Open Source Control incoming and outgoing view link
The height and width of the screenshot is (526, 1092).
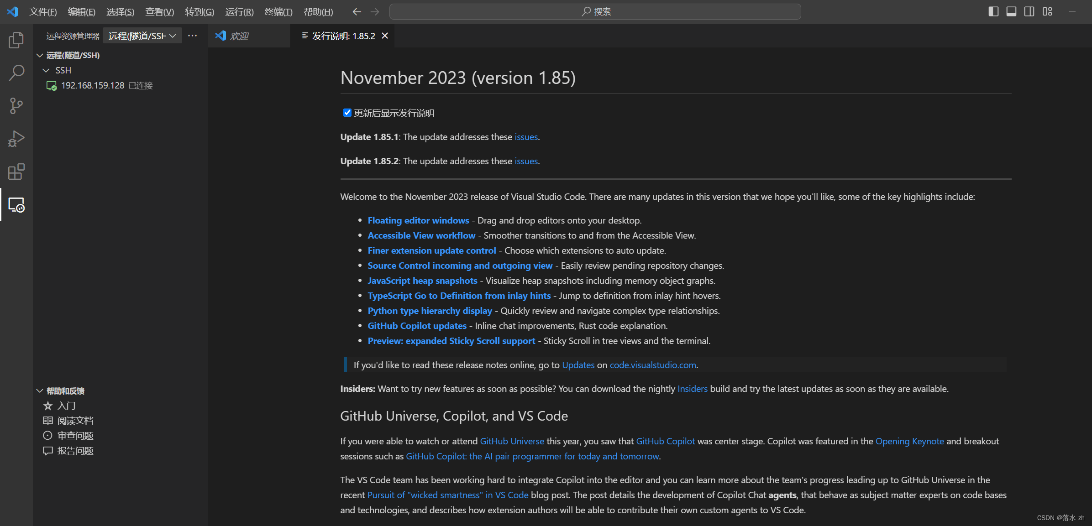460,266
